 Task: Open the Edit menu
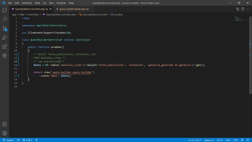(x=17, y=3)
